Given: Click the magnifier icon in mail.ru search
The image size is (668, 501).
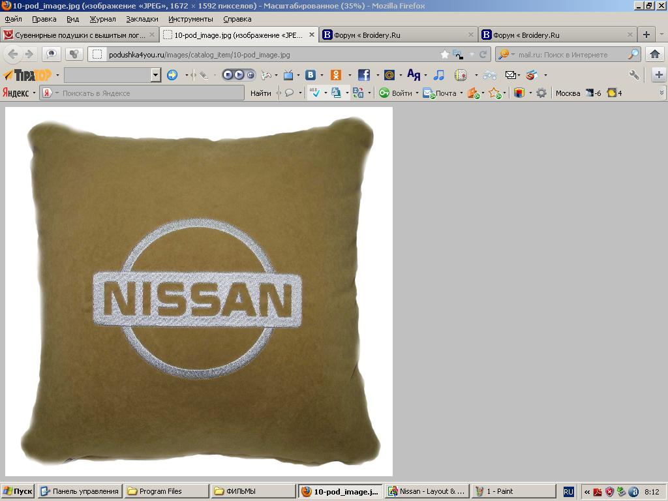Looking at the screenshot, I should 633,54.
